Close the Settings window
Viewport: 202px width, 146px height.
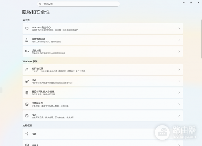coord(198,2)
